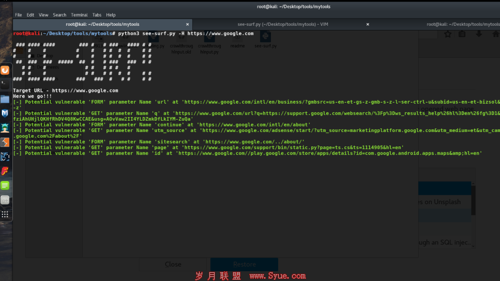
Task: Launch Burp Suite from the dock
Action: [5, 142]
